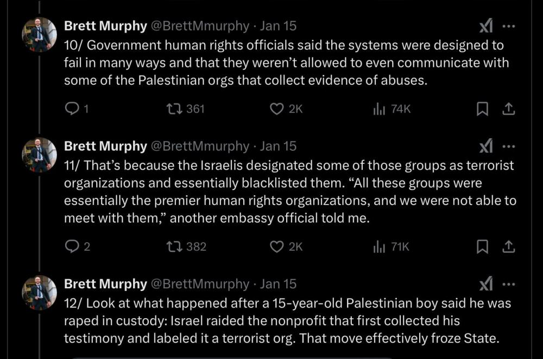
Task: Bookmark tweet 10/ about human rights officials
Action: 482,109
